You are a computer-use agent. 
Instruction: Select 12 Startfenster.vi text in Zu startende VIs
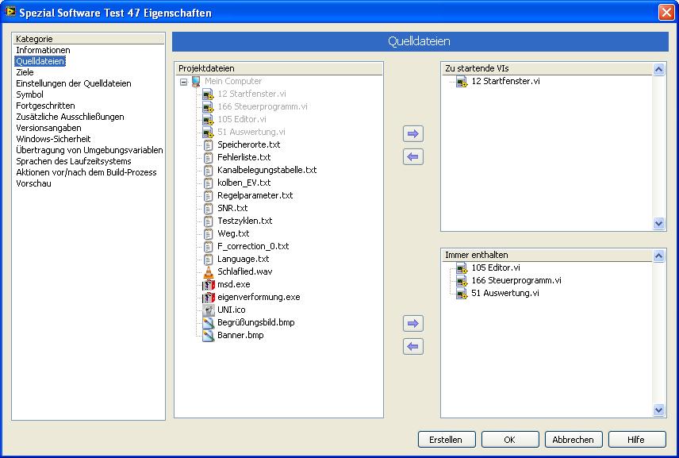(x=505, y=82)
